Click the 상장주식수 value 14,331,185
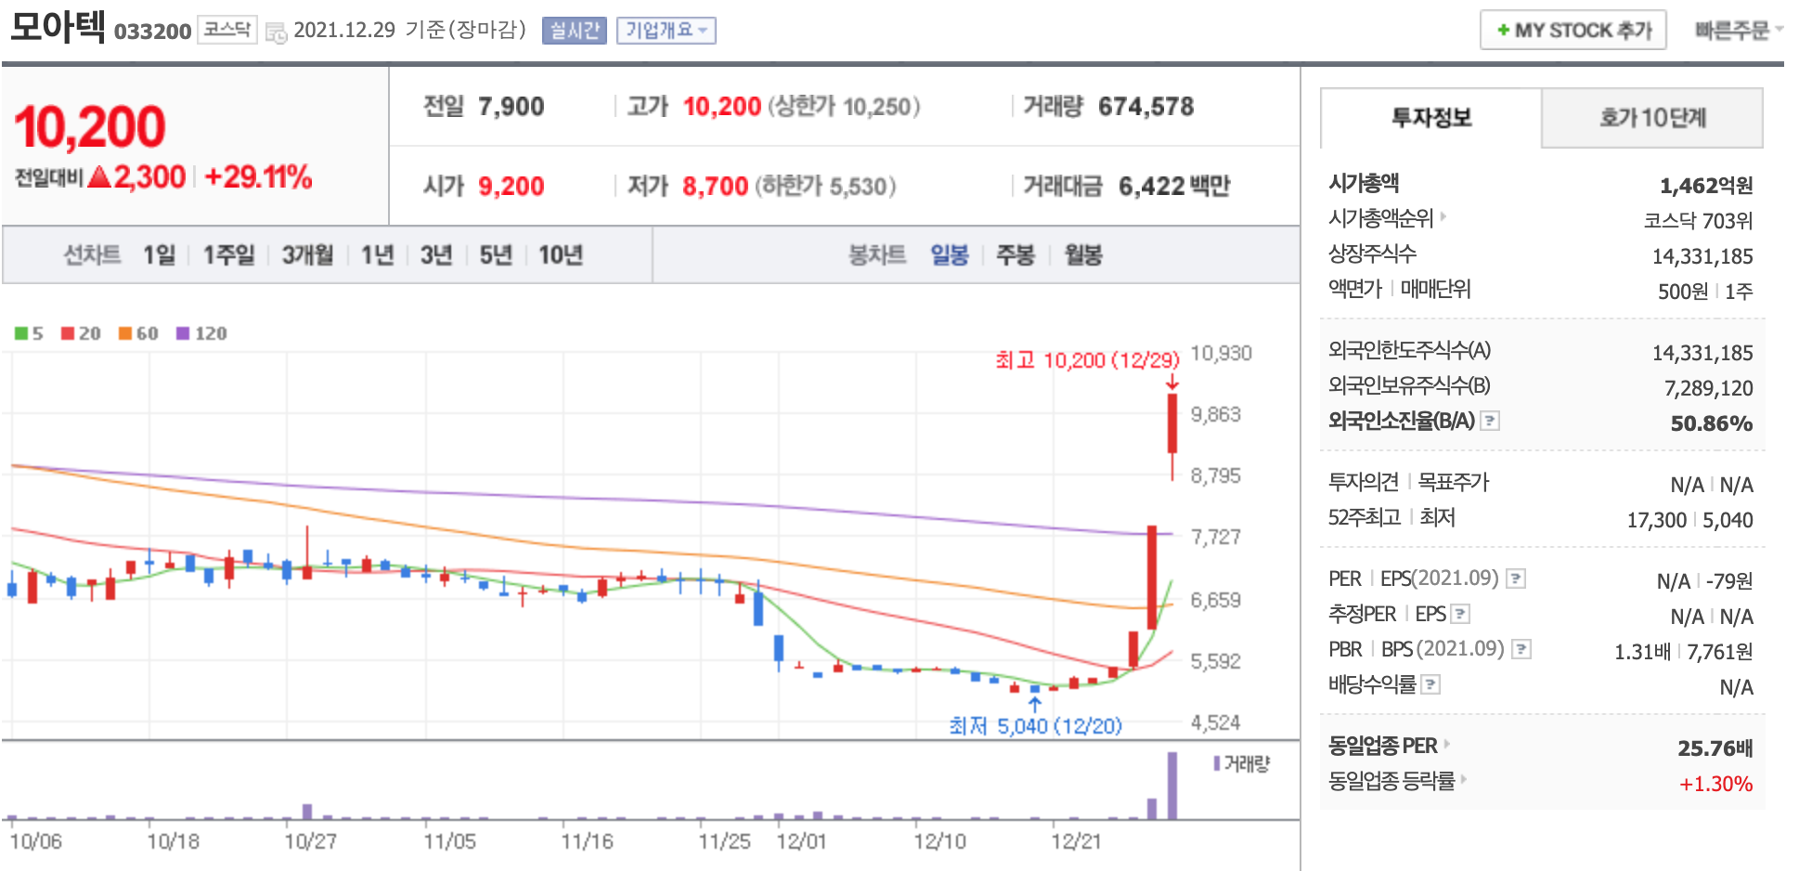This screenshot has width=1799, height=871. 1702,256
